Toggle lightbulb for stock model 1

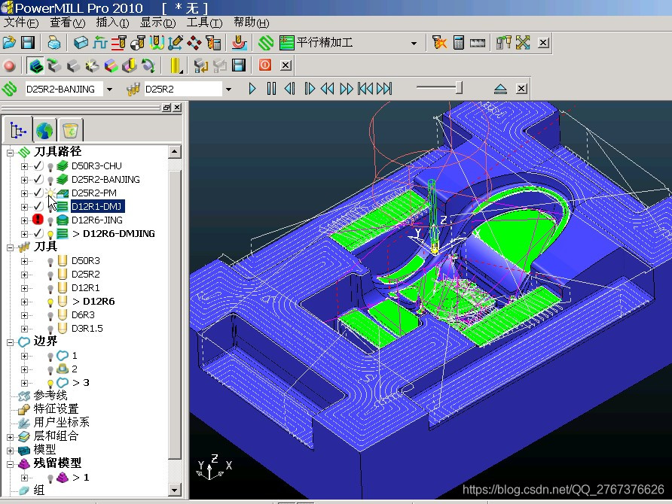[x=50, y=478]
